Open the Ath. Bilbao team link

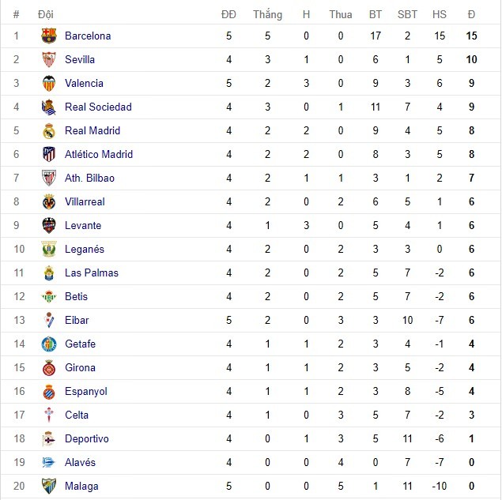[x=89, y=178]
